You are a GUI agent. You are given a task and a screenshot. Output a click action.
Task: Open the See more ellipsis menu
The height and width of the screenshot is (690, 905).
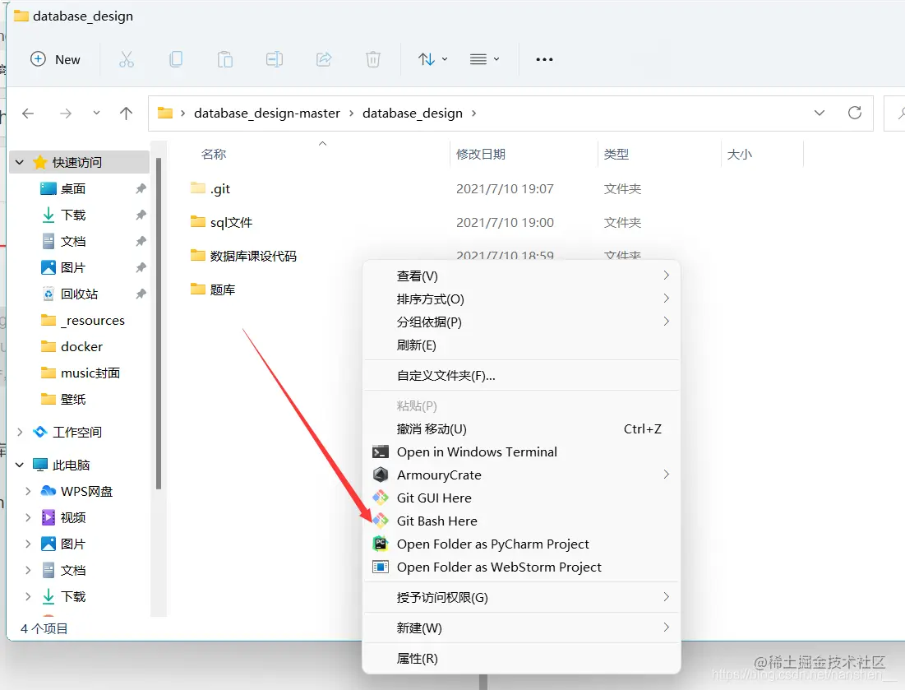coord(544,59)
